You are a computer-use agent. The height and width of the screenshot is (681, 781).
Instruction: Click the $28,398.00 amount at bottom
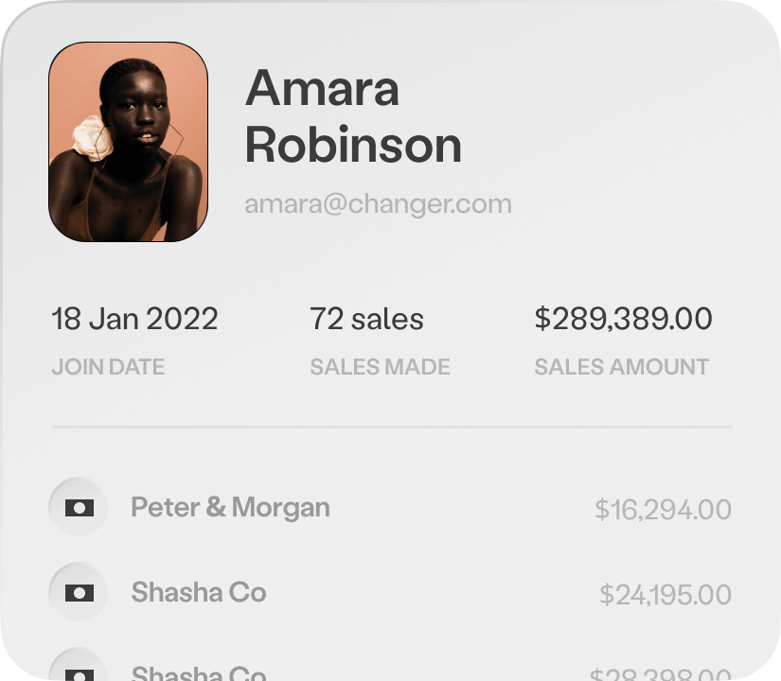click(x=661, y=674)
